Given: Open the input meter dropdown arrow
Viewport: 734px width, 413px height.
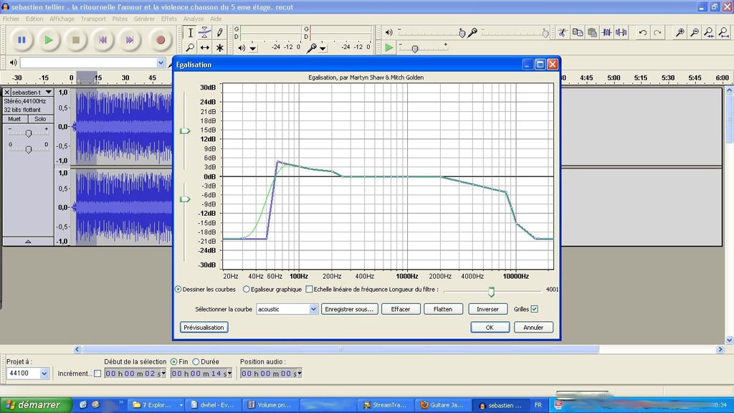Looking at the screenshot, I should pos(323,48).
